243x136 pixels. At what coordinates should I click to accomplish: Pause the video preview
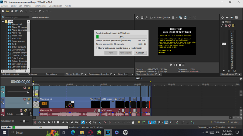(175, 65)
